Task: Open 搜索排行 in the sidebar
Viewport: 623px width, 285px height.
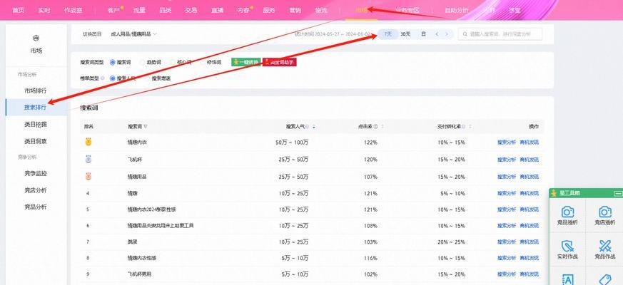Action: coord(36,107)
